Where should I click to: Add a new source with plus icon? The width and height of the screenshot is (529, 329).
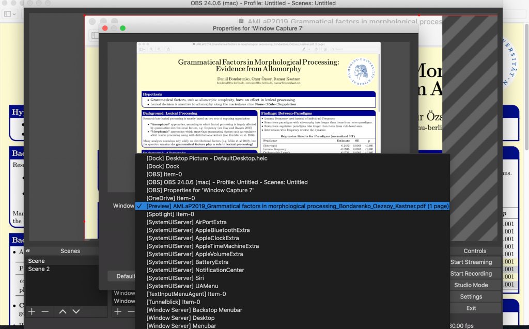(x=118, y=311)
